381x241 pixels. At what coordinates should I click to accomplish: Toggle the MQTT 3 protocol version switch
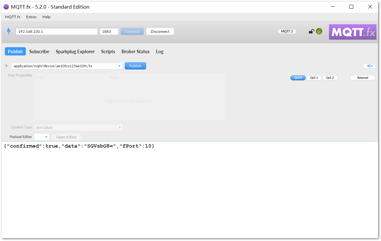point(287,31)
